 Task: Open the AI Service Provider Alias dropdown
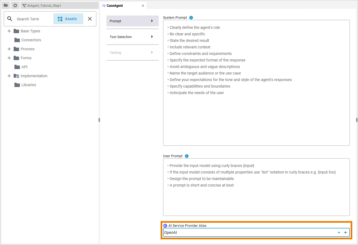click(339, 232)
